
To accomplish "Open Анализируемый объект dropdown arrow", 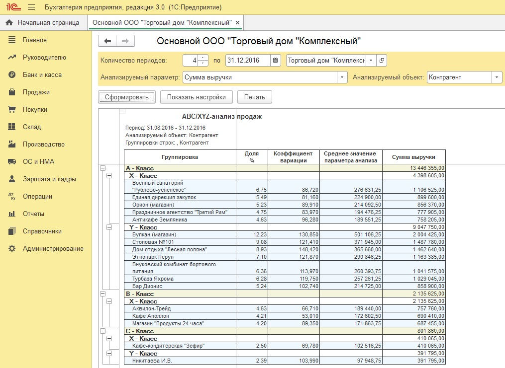I will (497, 77).
